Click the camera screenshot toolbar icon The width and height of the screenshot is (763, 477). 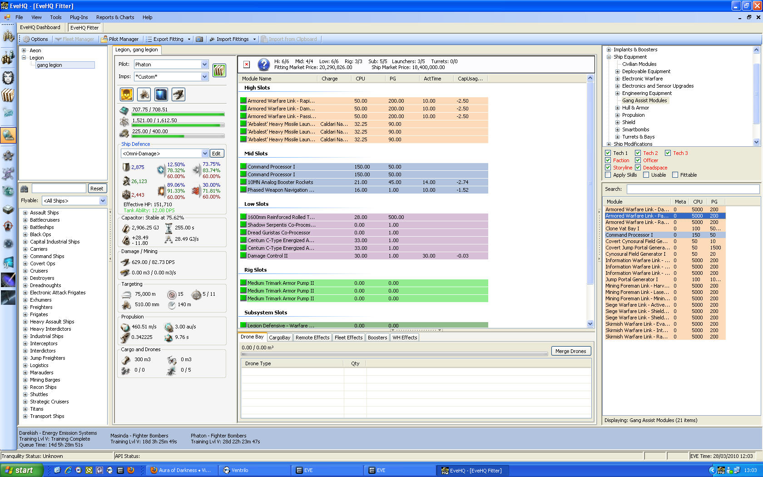coord(199,39)
